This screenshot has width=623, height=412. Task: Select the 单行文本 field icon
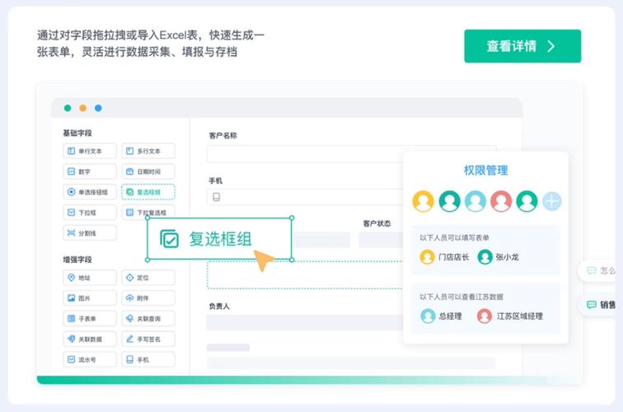click(90, 151)
